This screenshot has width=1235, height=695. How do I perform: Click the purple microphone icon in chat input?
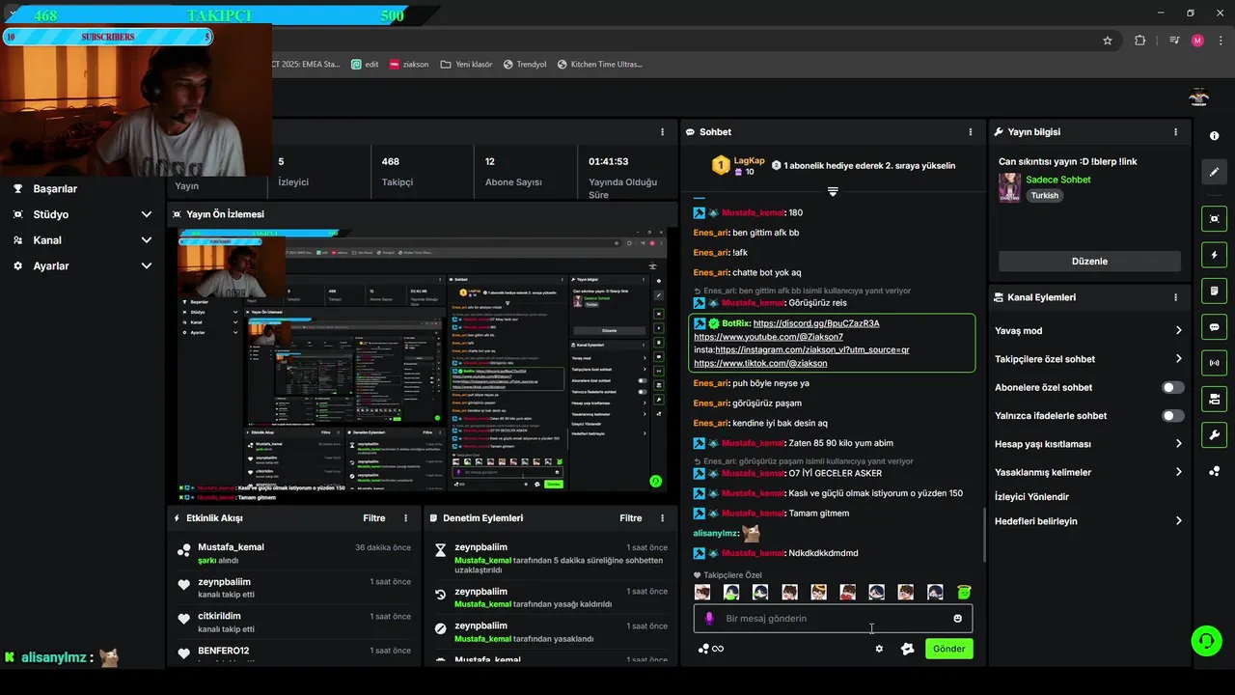(x=709, y=619)
